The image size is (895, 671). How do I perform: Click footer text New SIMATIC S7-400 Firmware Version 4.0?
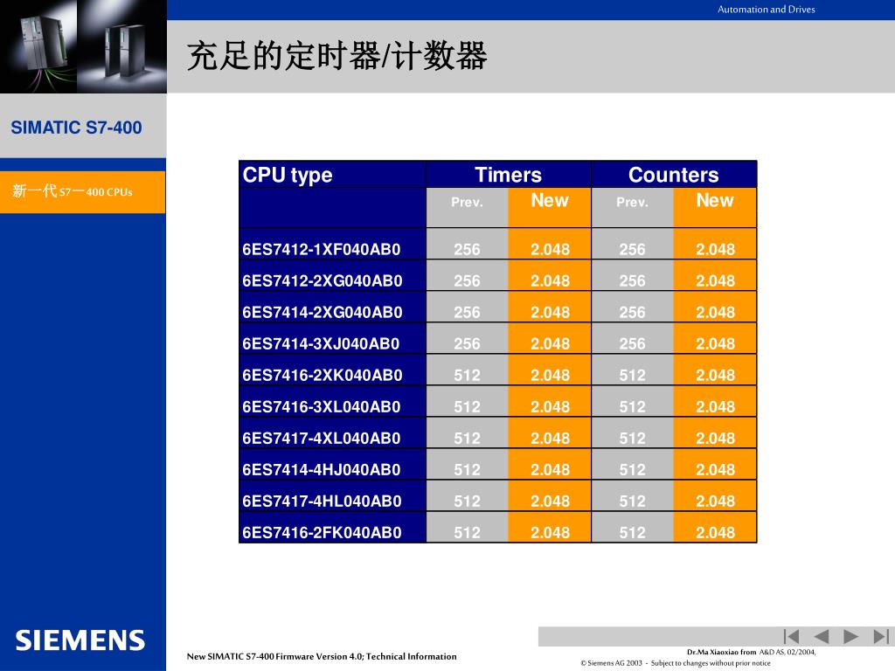322,656
